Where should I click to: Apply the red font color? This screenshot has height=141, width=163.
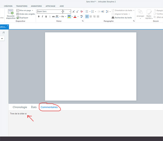click(75, 17)
